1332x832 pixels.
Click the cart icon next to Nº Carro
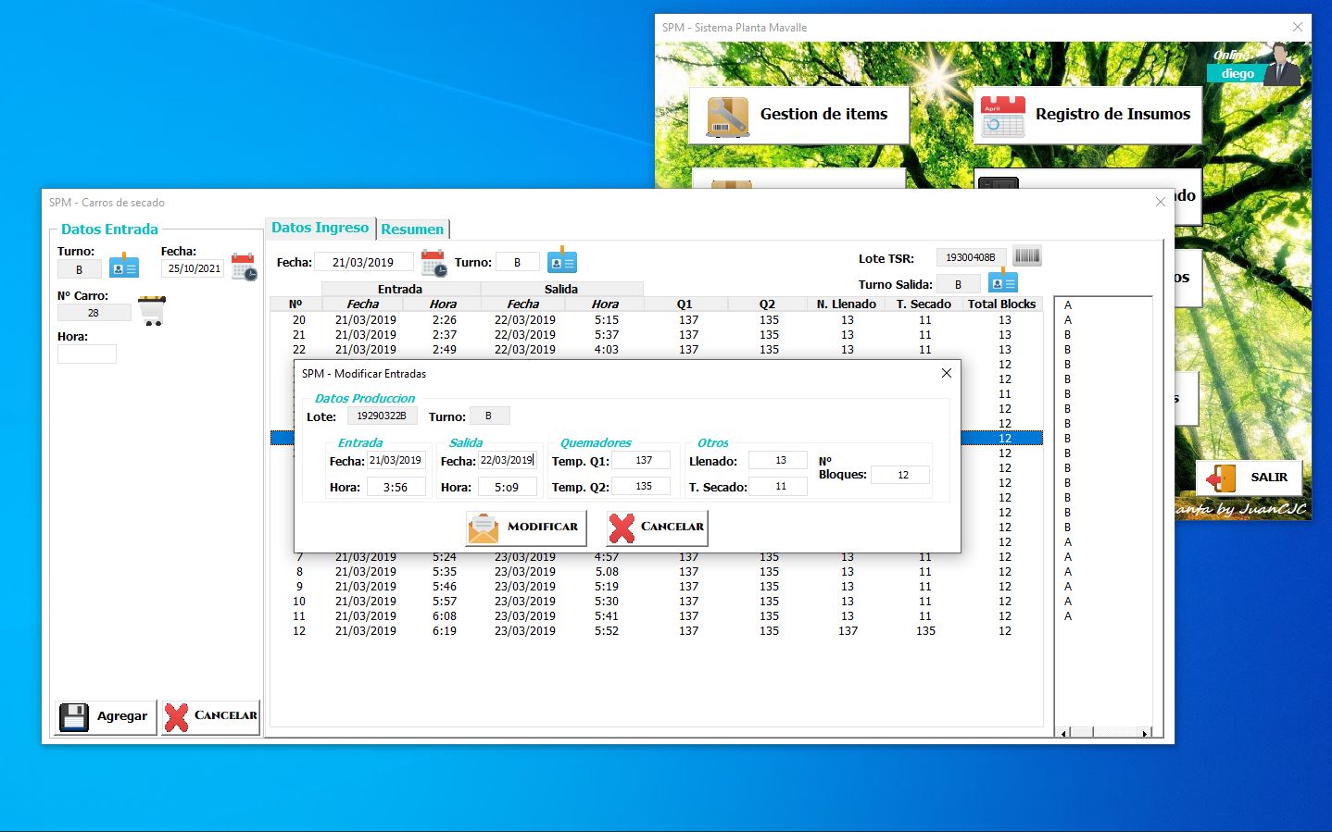pos(152,310)
